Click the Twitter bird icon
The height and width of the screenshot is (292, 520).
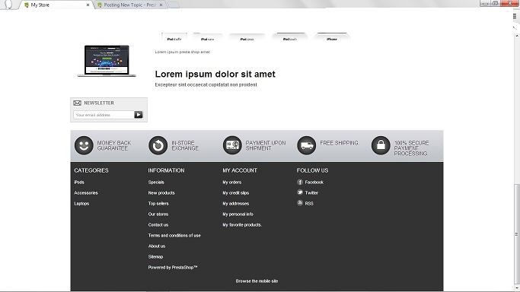point(300,192)
